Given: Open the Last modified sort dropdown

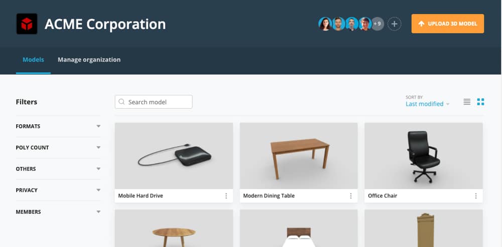Looking at the screenshot, I should (x=427, y=104).
